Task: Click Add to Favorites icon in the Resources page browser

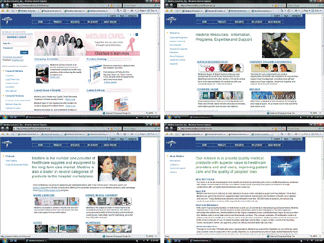Action: [171, 10]
